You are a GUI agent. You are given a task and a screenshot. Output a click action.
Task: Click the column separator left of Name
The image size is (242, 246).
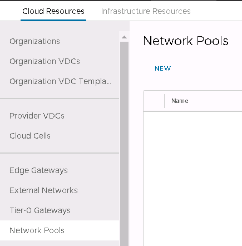click(164, 101)
